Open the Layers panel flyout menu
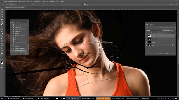Image resolution: width=179 pixels, height=100 pixels. tap(175, 25)
